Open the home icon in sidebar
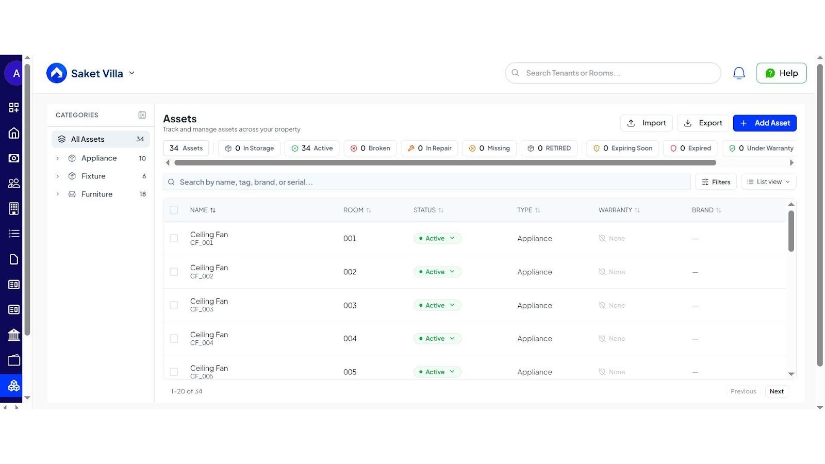Image resolution: width=825 pixels, height=464 pixels. [x=14, y=133]
